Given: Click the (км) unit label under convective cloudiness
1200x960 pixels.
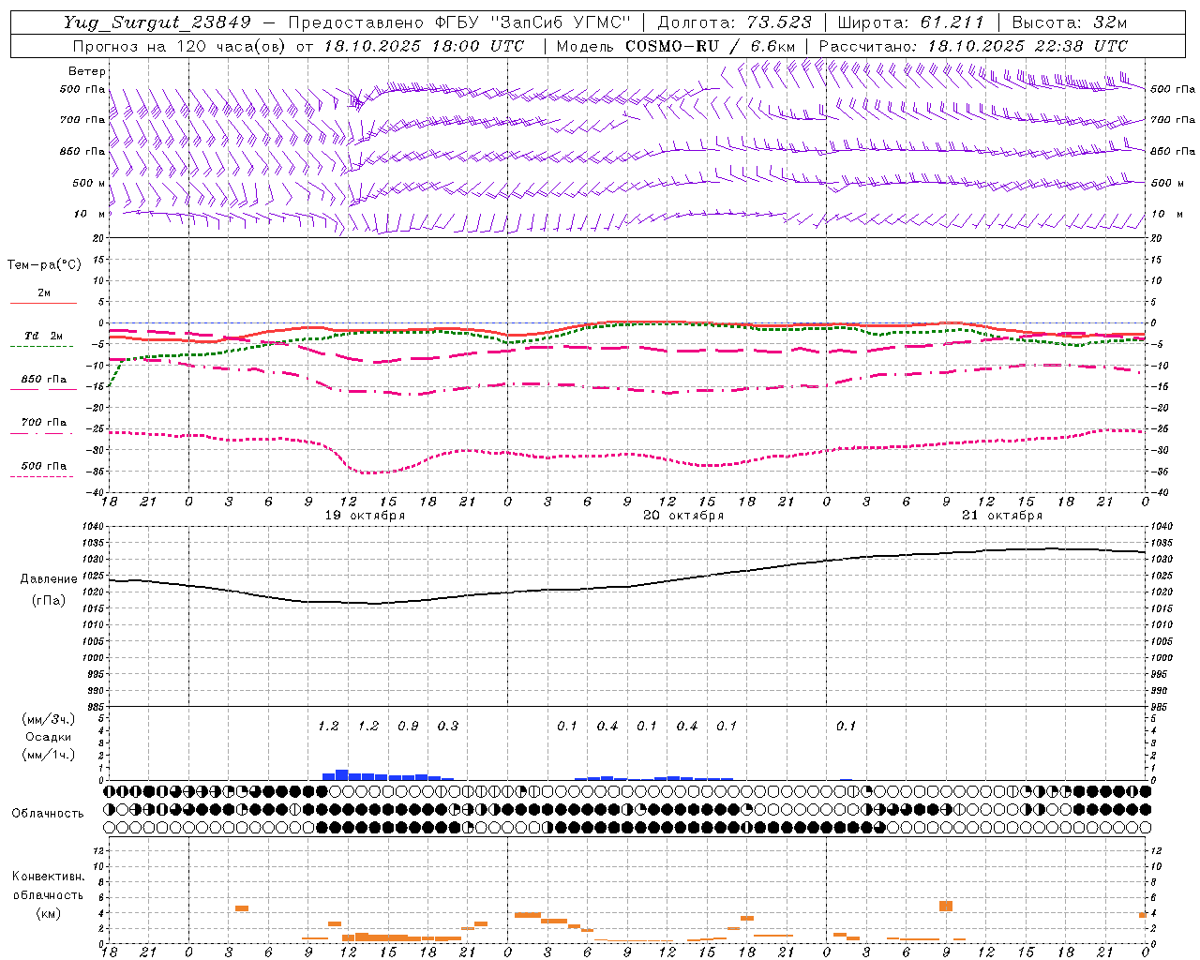Looking at the screenshot, I should [48, 913].
